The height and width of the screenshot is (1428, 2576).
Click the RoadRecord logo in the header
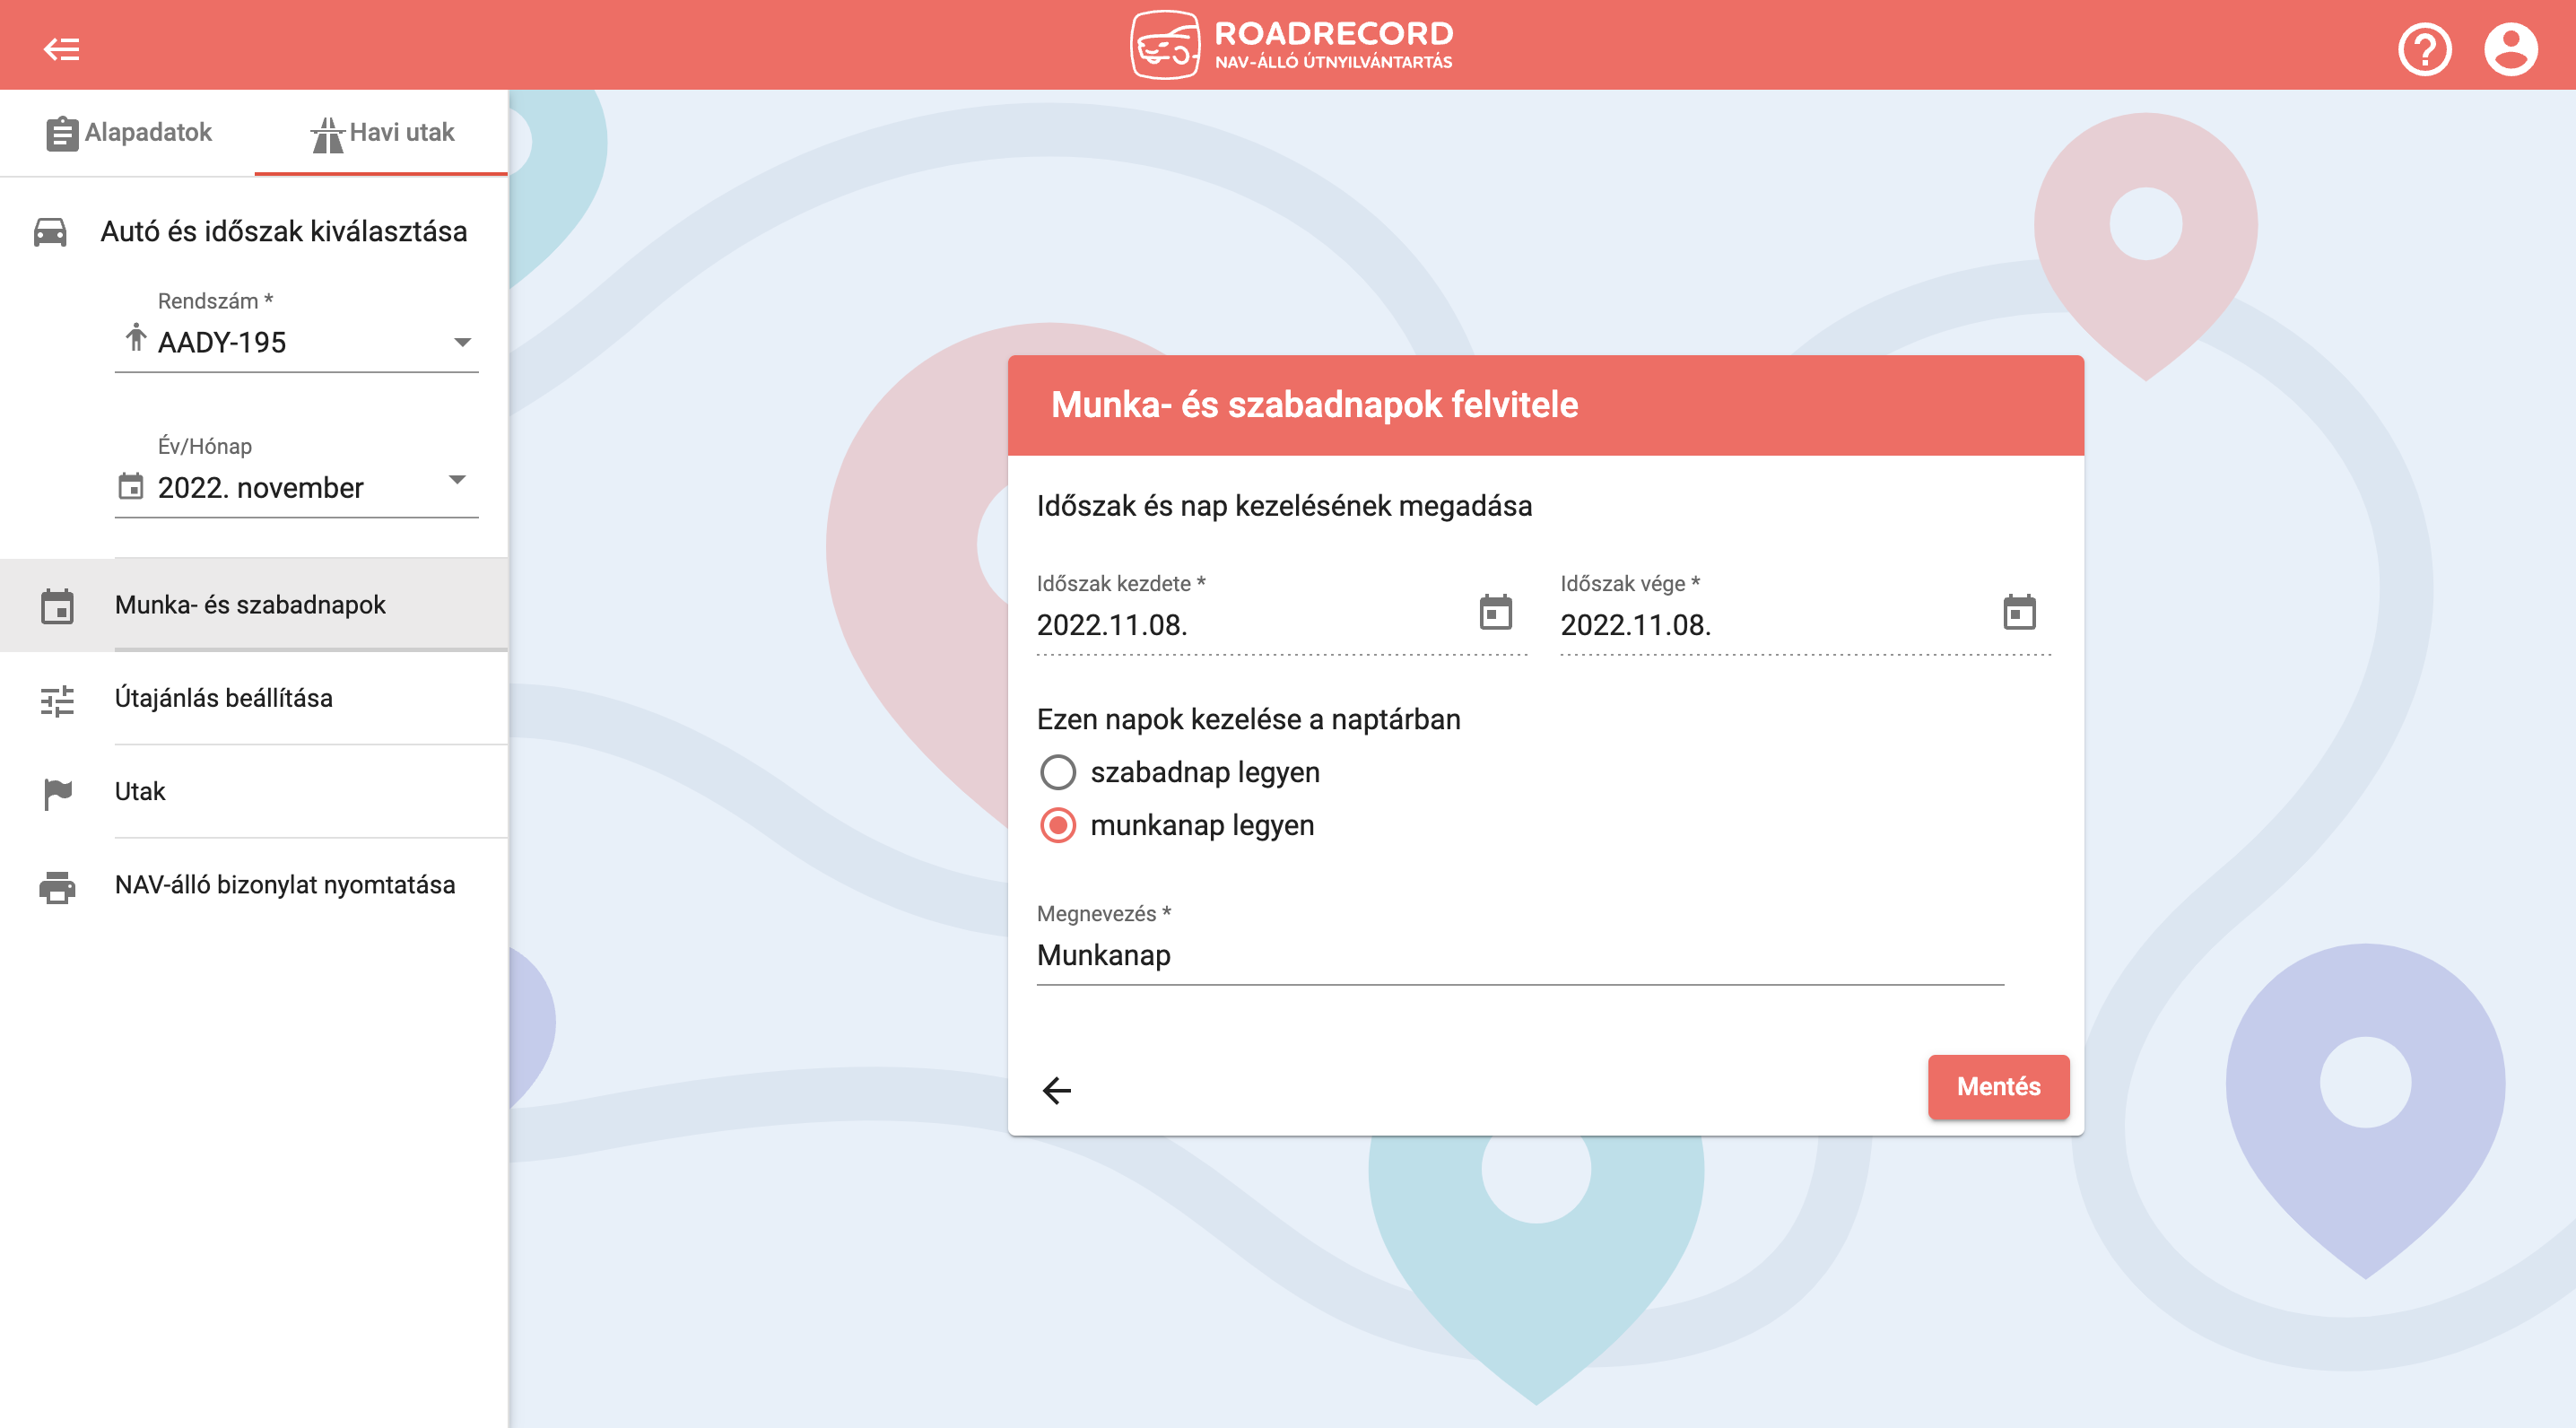coord(1291,45)
